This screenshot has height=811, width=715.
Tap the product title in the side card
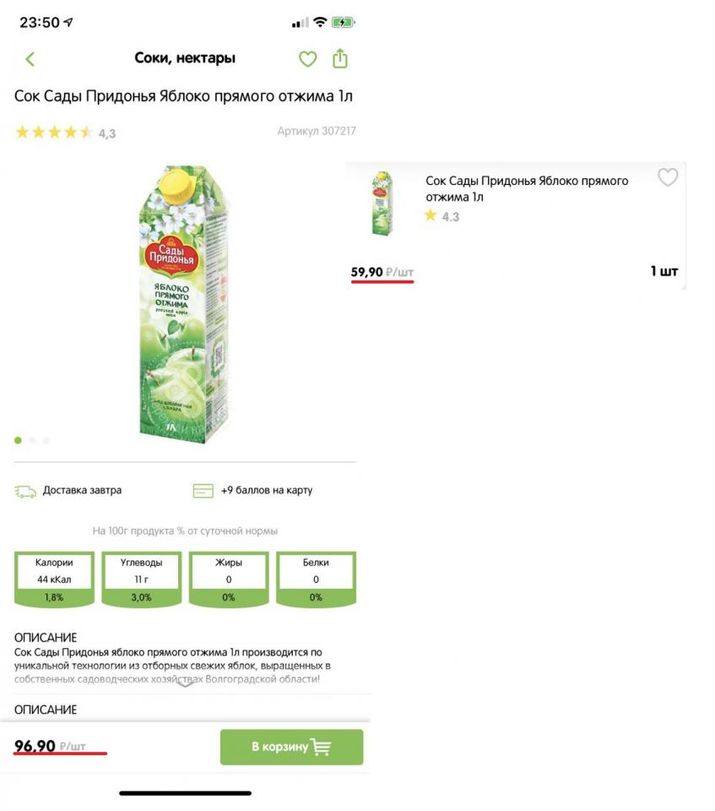(x=527, y=188)
